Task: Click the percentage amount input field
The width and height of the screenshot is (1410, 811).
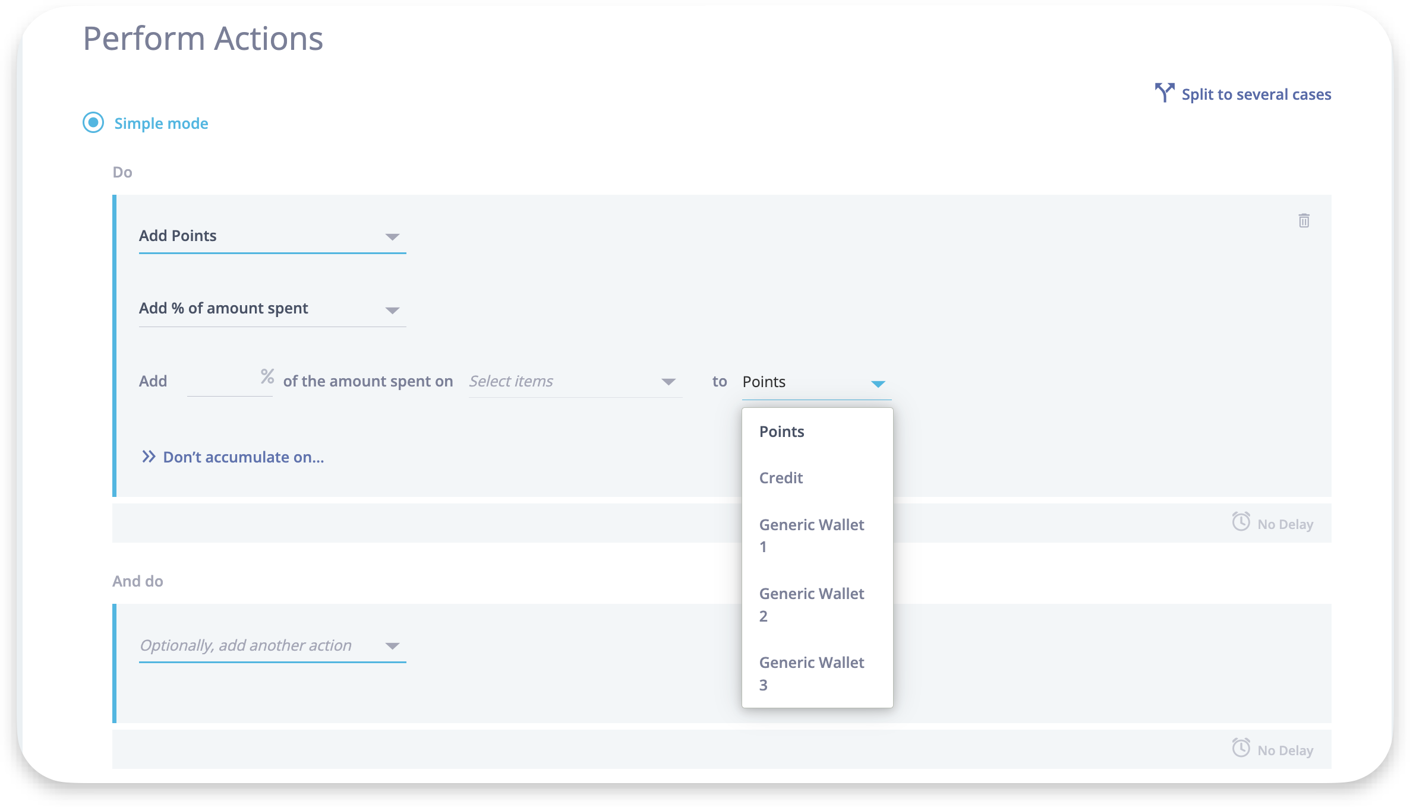Action: 229,381
